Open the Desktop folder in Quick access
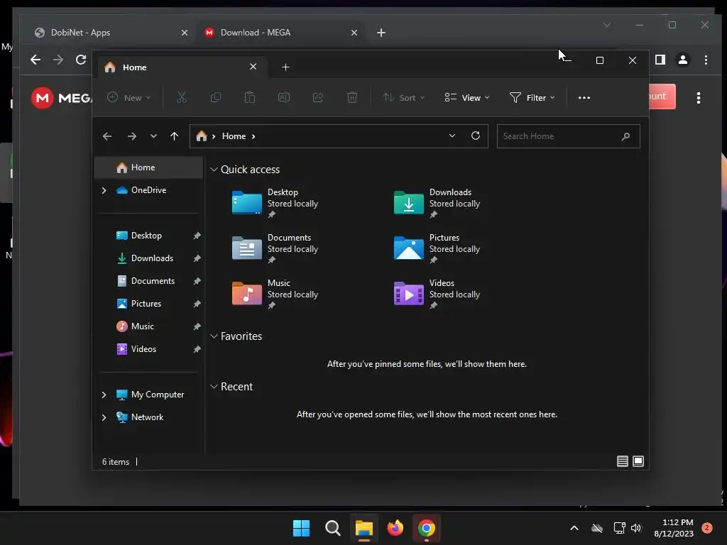 pos(275,202)
